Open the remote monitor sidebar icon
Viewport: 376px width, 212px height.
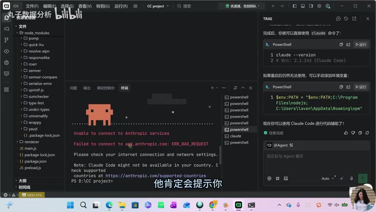click(6, 74)
